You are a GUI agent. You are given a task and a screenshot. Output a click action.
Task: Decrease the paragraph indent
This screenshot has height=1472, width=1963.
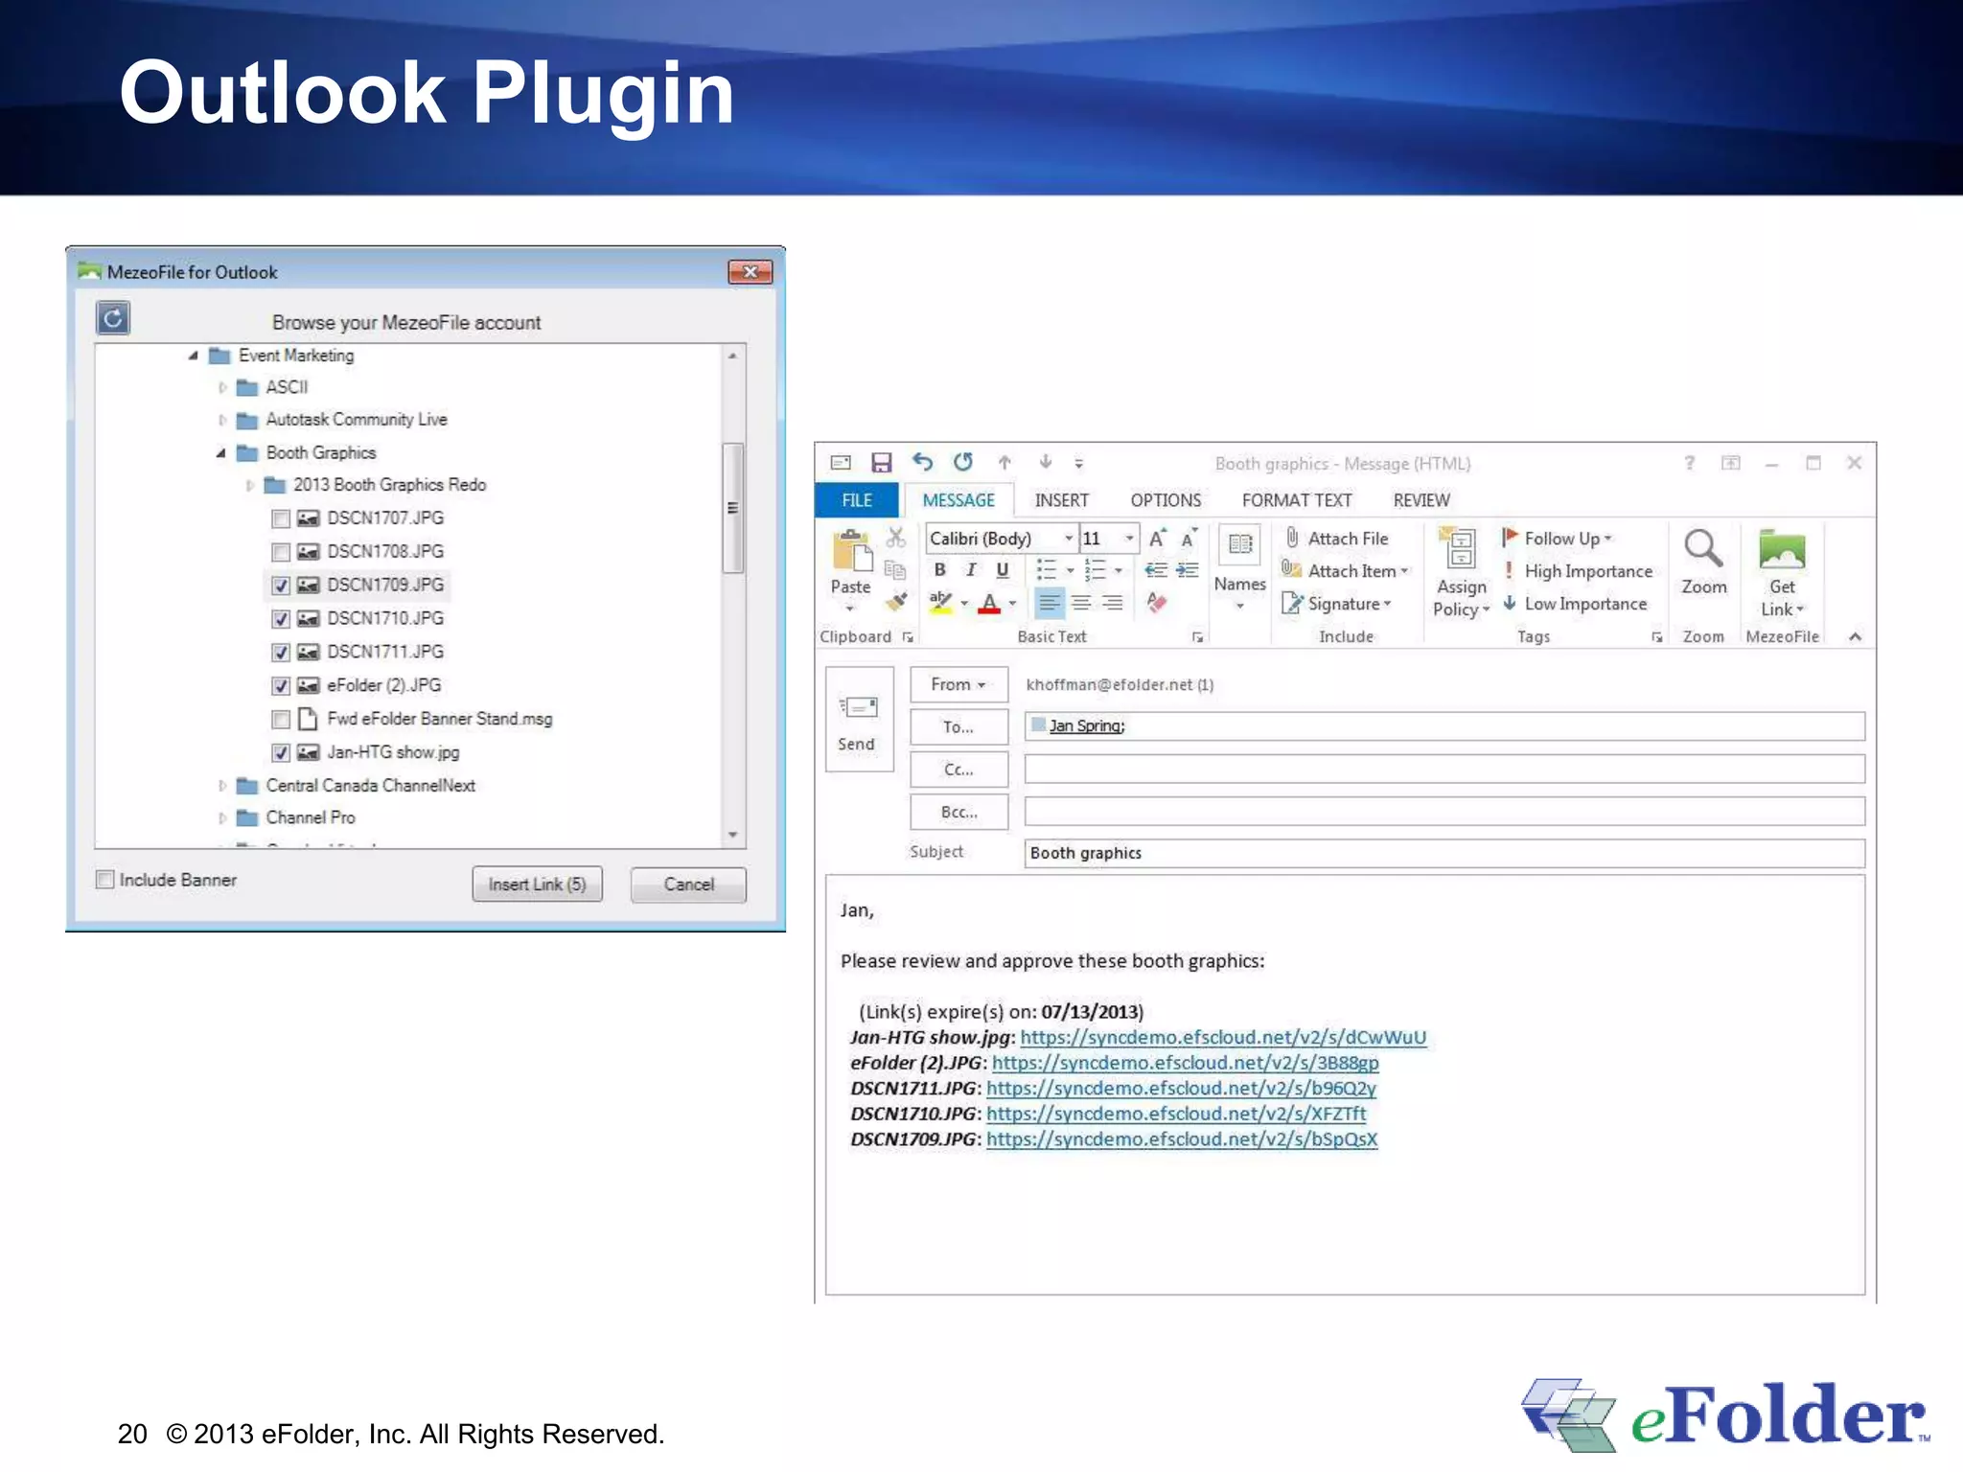(1156, 570)
